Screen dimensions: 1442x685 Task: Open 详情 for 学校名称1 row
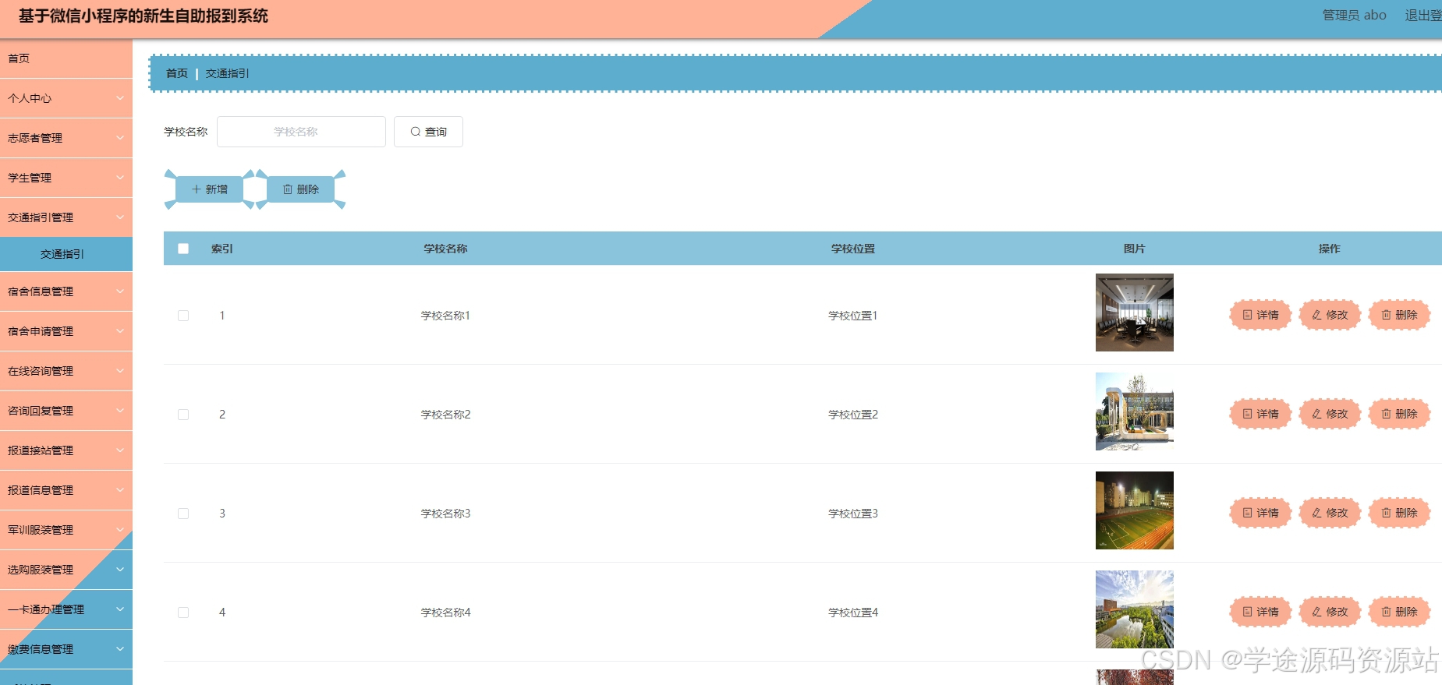(x=1260, y=315)
